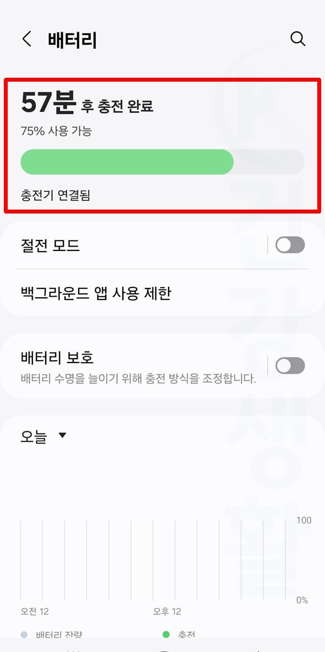325x652 pixels.
Task: Tap the 오늘 label to change timeframe
Action: (x=33, y=435)
